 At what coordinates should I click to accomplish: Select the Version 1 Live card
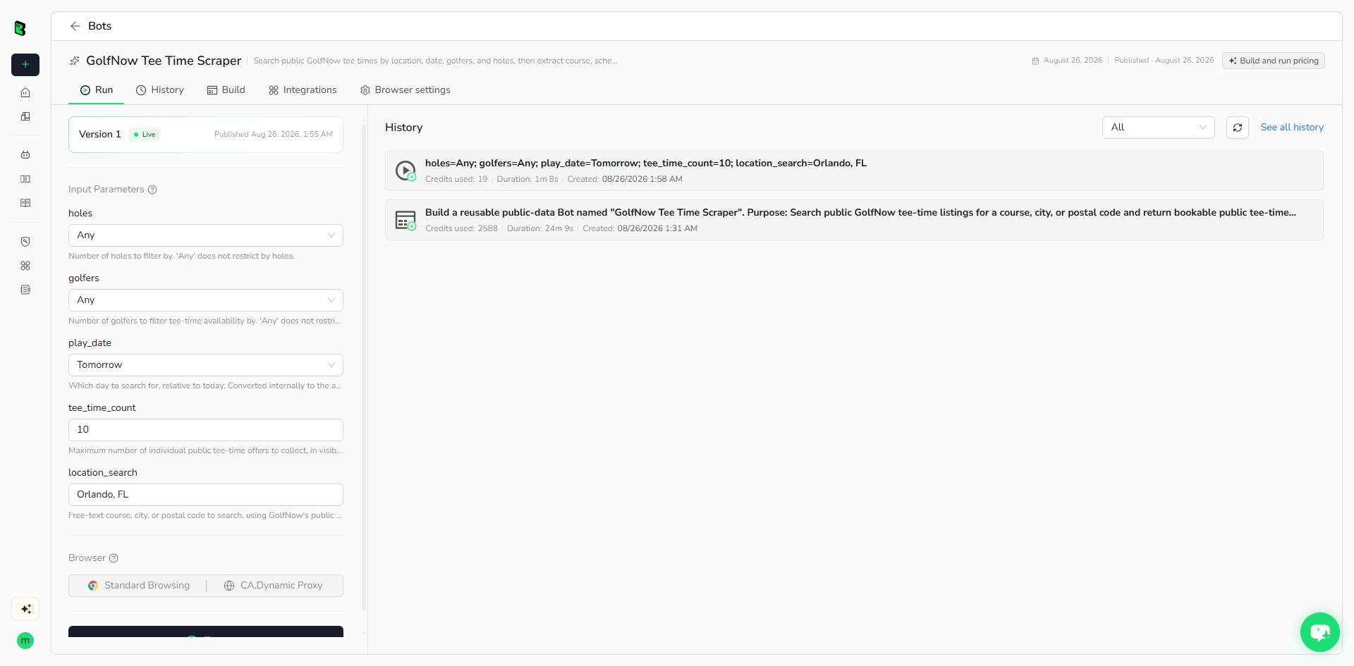click(206, 135)
